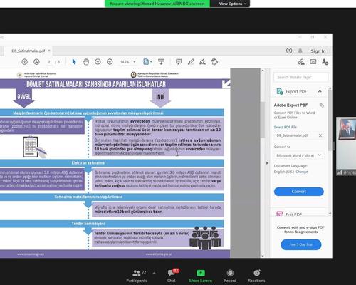Click Share Screen in Zoom toolbar

(201, 276)
